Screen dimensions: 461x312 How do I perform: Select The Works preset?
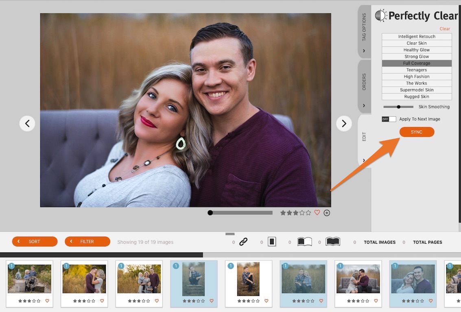coord(417,83)
